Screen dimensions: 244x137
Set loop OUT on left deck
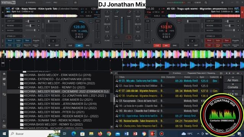pyautogui.click(x=57, y=45)
